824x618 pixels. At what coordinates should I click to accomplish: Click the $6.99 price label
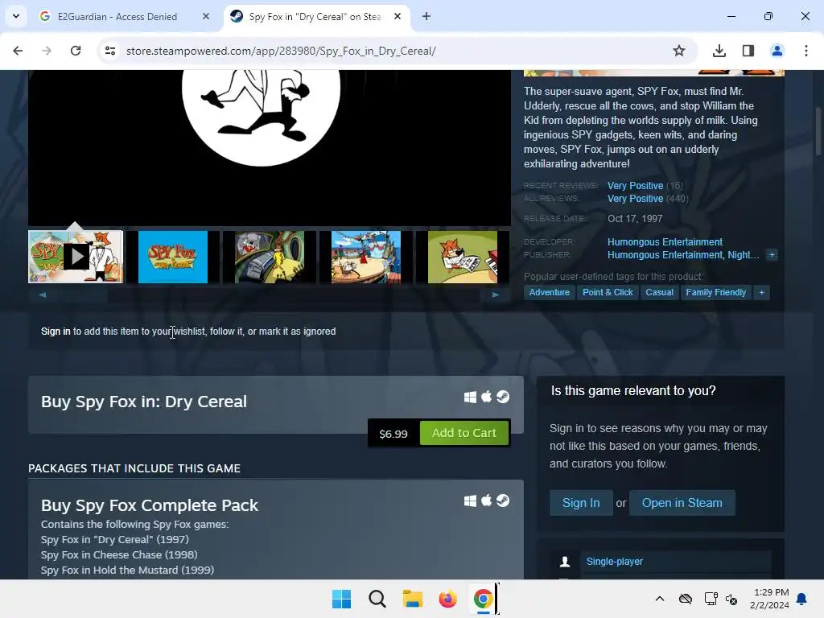(393, 434)
